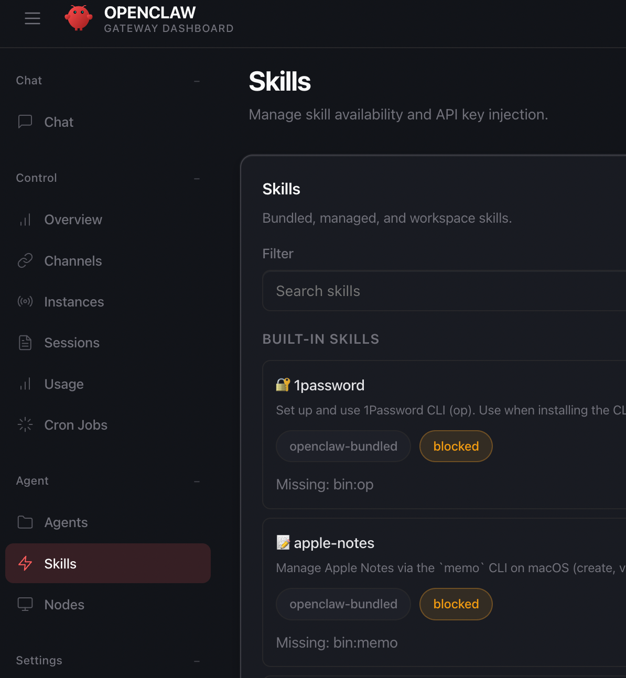Click the Cron Jobs spinner icon

tap(25, 424)
